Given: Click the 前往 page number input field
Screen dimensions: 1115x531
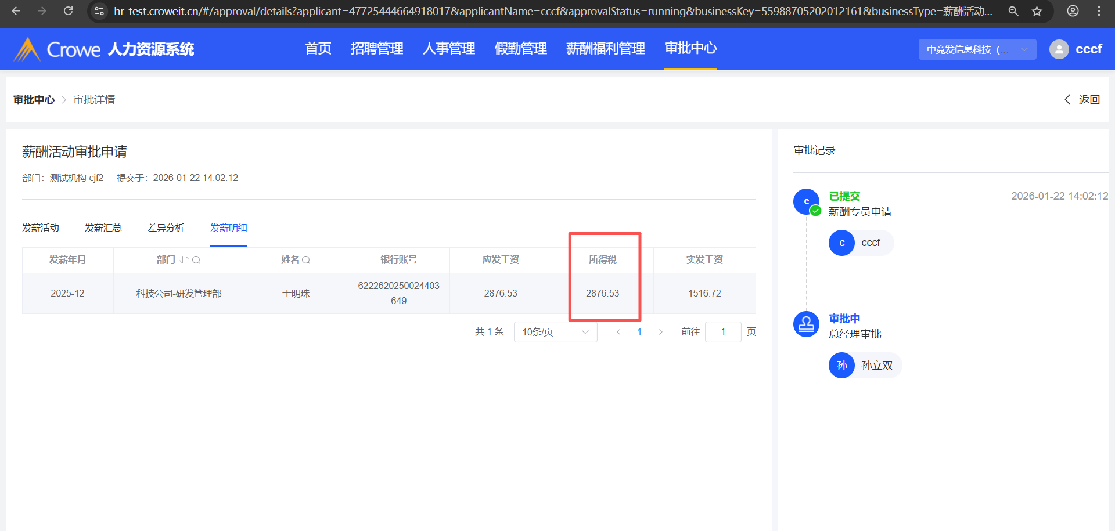Looking at the screenshot, I should tap(722, 332).
